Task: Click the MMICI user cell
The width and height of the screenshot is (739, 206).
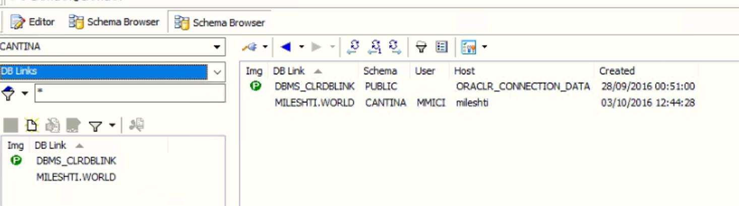Action: tap(431, 102)
